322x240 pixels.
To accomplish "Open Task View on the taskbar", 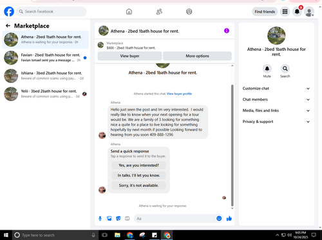I will [x=104, y=235].
